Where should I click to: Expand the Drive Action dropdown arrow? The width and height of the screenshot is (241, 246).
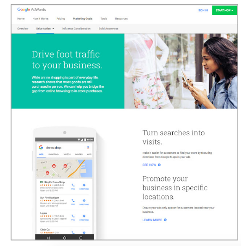coord(54,29)
